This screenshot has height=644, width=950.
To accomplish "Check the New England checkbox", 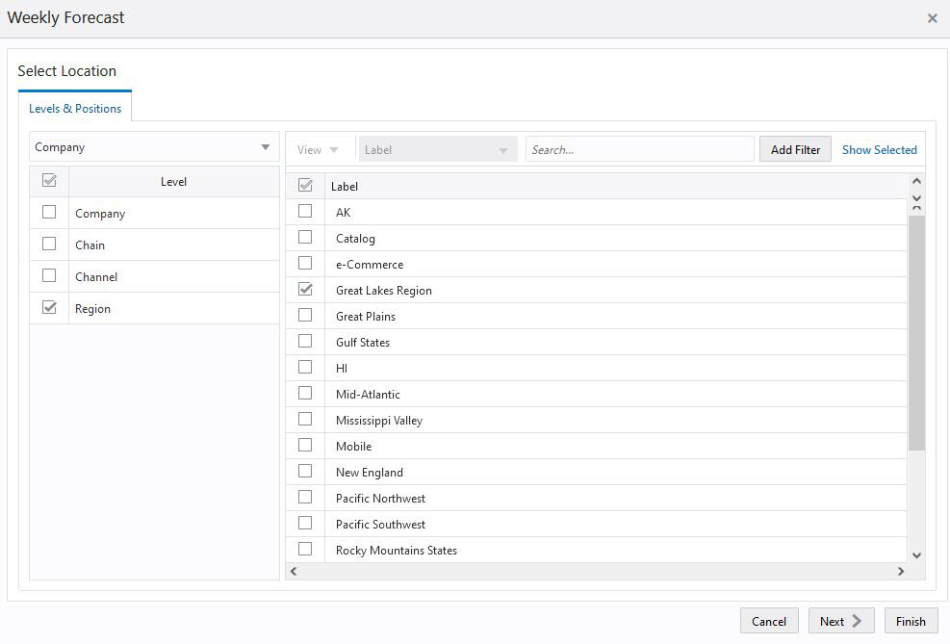I will coord(305,472).
